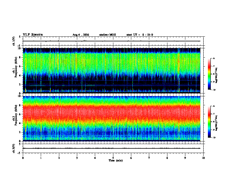Click the ch.1 spectrogram panel
Viewport: 229px width, 177px height.
point(112,71)
